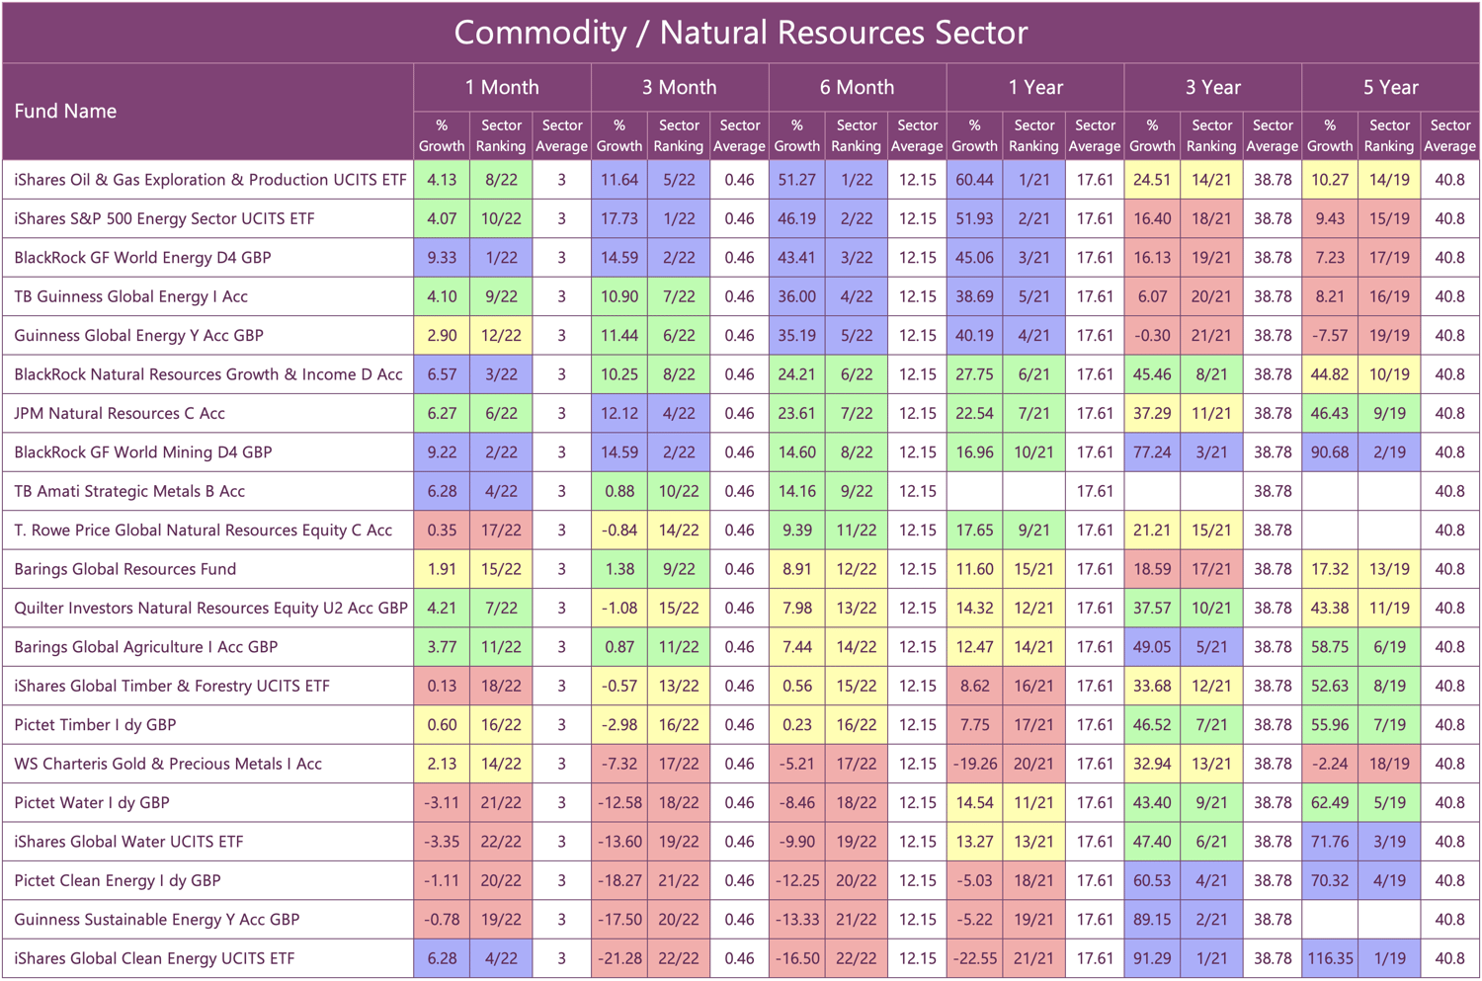Click the Commodity / Natural Resources Sector title
The width and height of the screenshot is (1482, 981).
740,33
